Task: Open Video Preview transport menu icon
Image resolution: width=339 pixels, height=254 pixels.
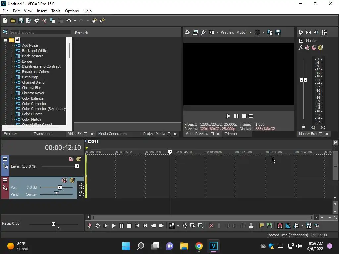Action: point(251,116)
